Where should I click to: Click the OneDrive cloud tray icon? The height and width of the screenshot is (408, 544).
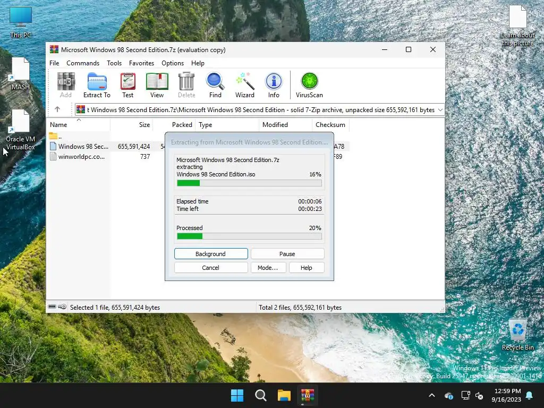click(448, 395)
